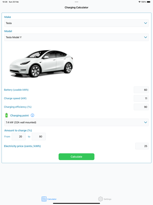Tap the 'Charge speed (kW)' label

[15, 98]
